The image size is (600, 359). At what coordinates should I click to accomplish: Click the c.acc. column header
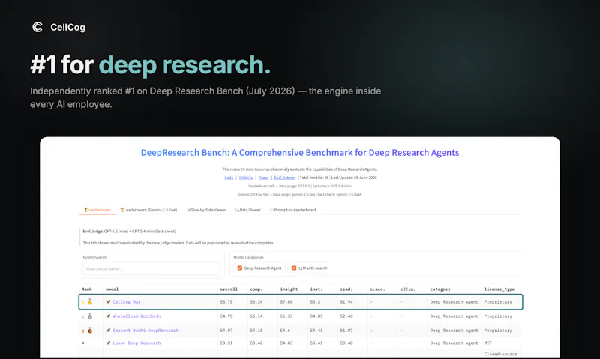(x=378, y=289)
